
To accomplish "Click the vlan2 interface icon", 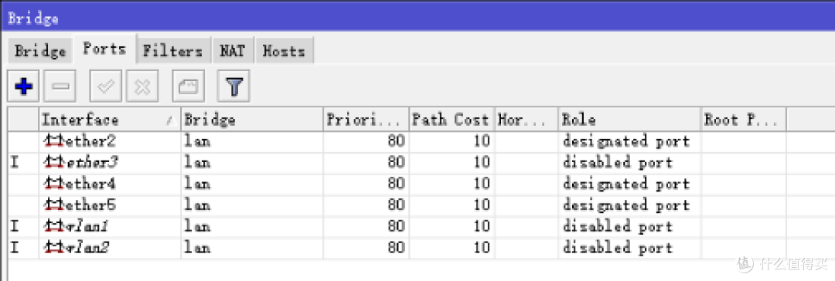I will coord(54,248).
